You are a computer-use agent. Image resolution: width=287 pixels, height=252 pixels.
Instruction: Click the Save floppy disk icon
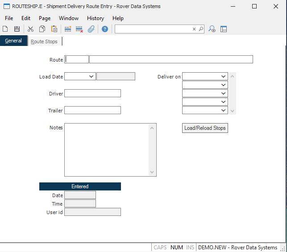(17, 29)
